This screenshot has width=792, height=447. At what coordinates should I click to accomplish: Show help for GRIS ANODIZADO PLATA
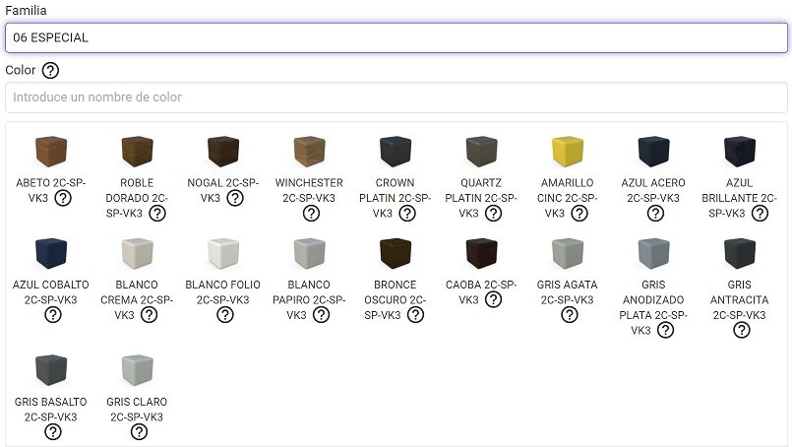coord(665,331)
